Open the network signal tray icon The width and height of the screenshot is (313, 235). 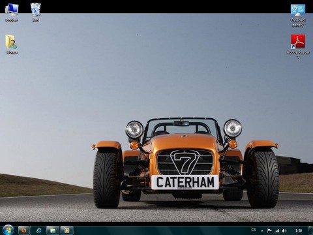(276, 230)
